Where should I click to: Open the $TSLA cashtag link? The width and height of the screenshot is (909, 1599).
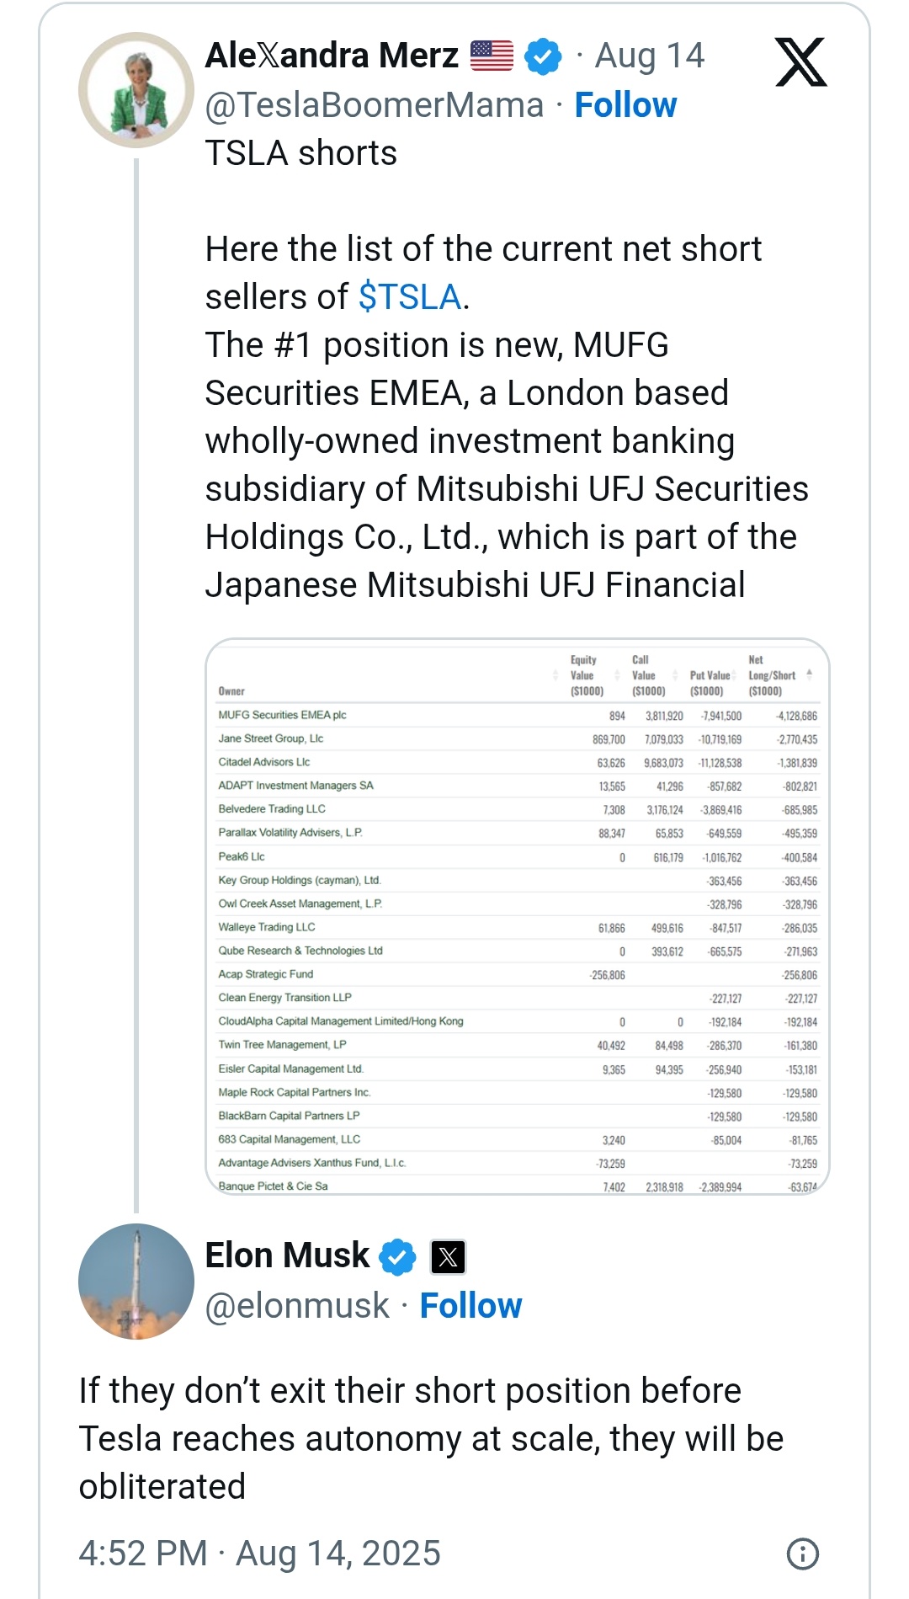click(x=410, y=297)
